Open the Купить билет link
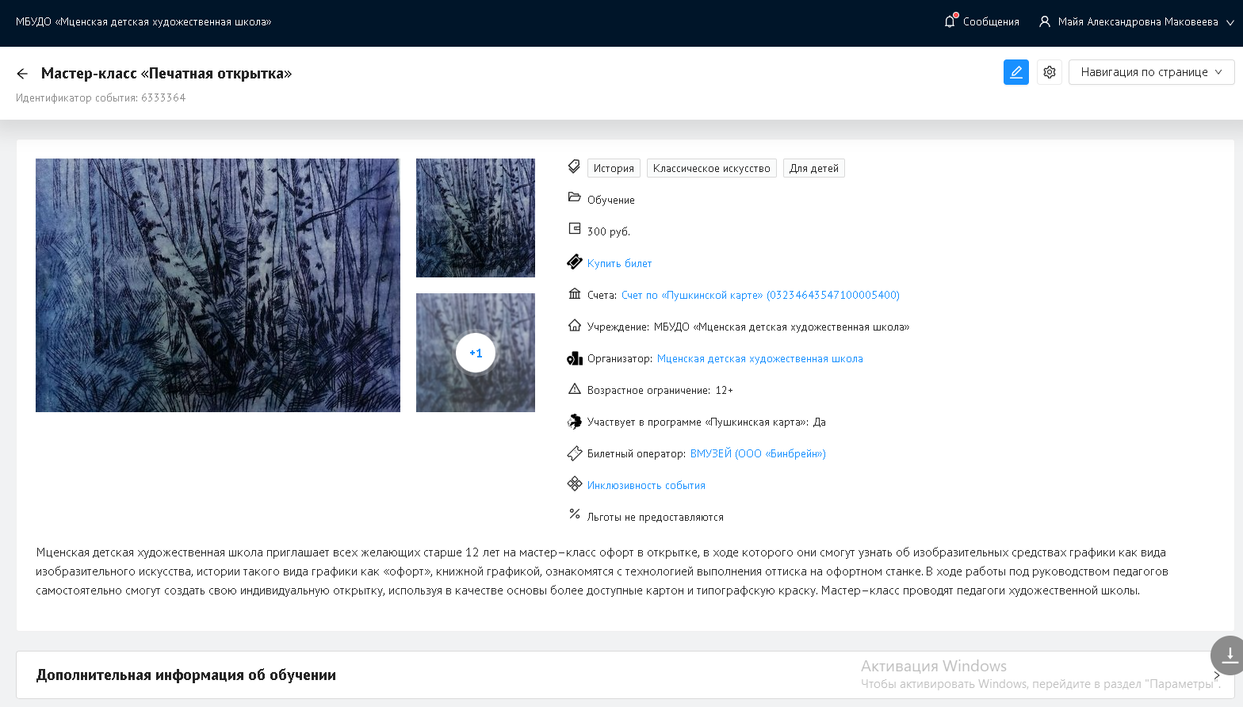Image resolution: width=1243 pixels, height=707 pixels. tap(619, 263)
